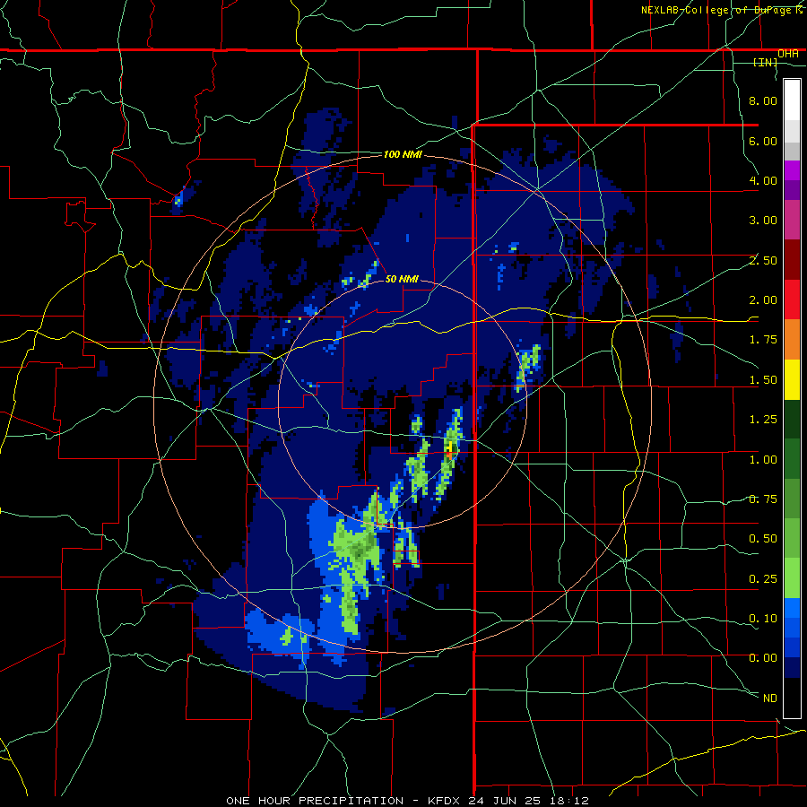The height and width of the screenshot is (807, 807).
Task: Click the orange-yellow peak rainfall cell on the map
Action: [450, 450]
